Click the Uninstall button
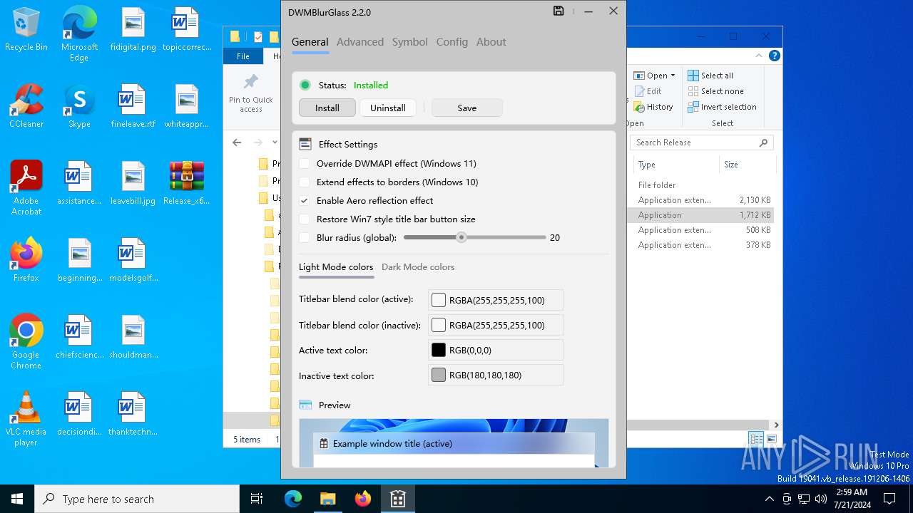 [x=388, y=108]
